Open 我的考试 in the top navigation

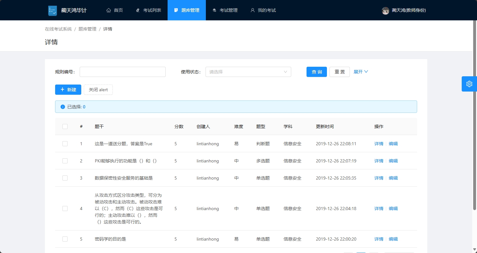click(263, 10)
